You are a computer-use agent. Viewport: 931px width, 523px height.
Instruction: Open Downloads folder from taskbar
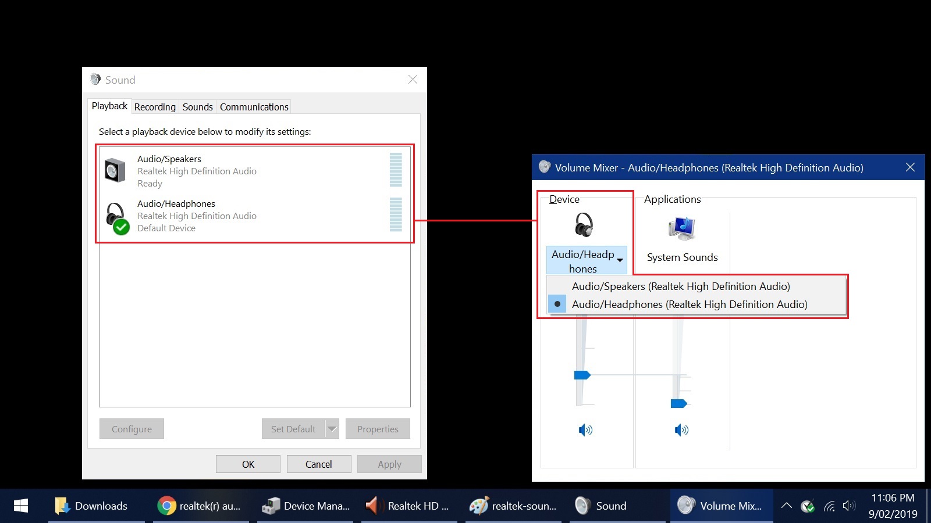(x=92, y=506)
